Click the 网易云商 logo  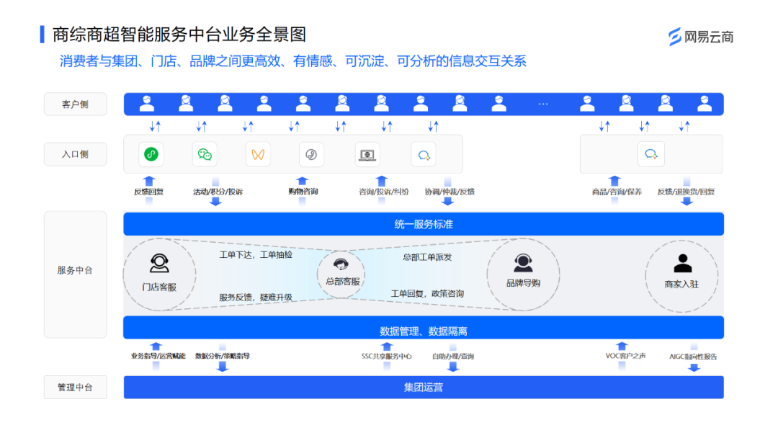(x=700, y=37)
